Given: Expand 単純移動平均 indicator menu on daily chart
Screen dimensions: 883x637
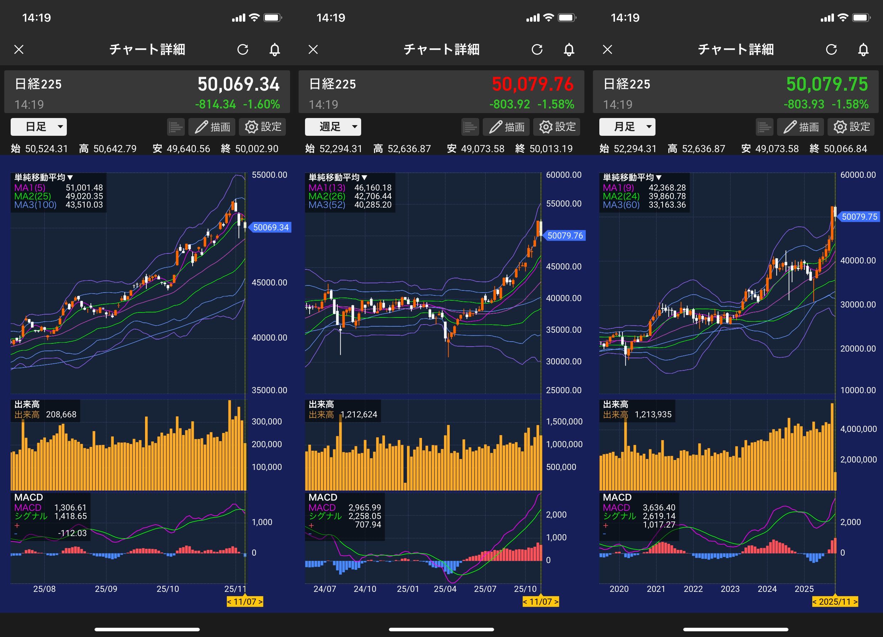Looking at the screenshot, I should coord(44,177).
